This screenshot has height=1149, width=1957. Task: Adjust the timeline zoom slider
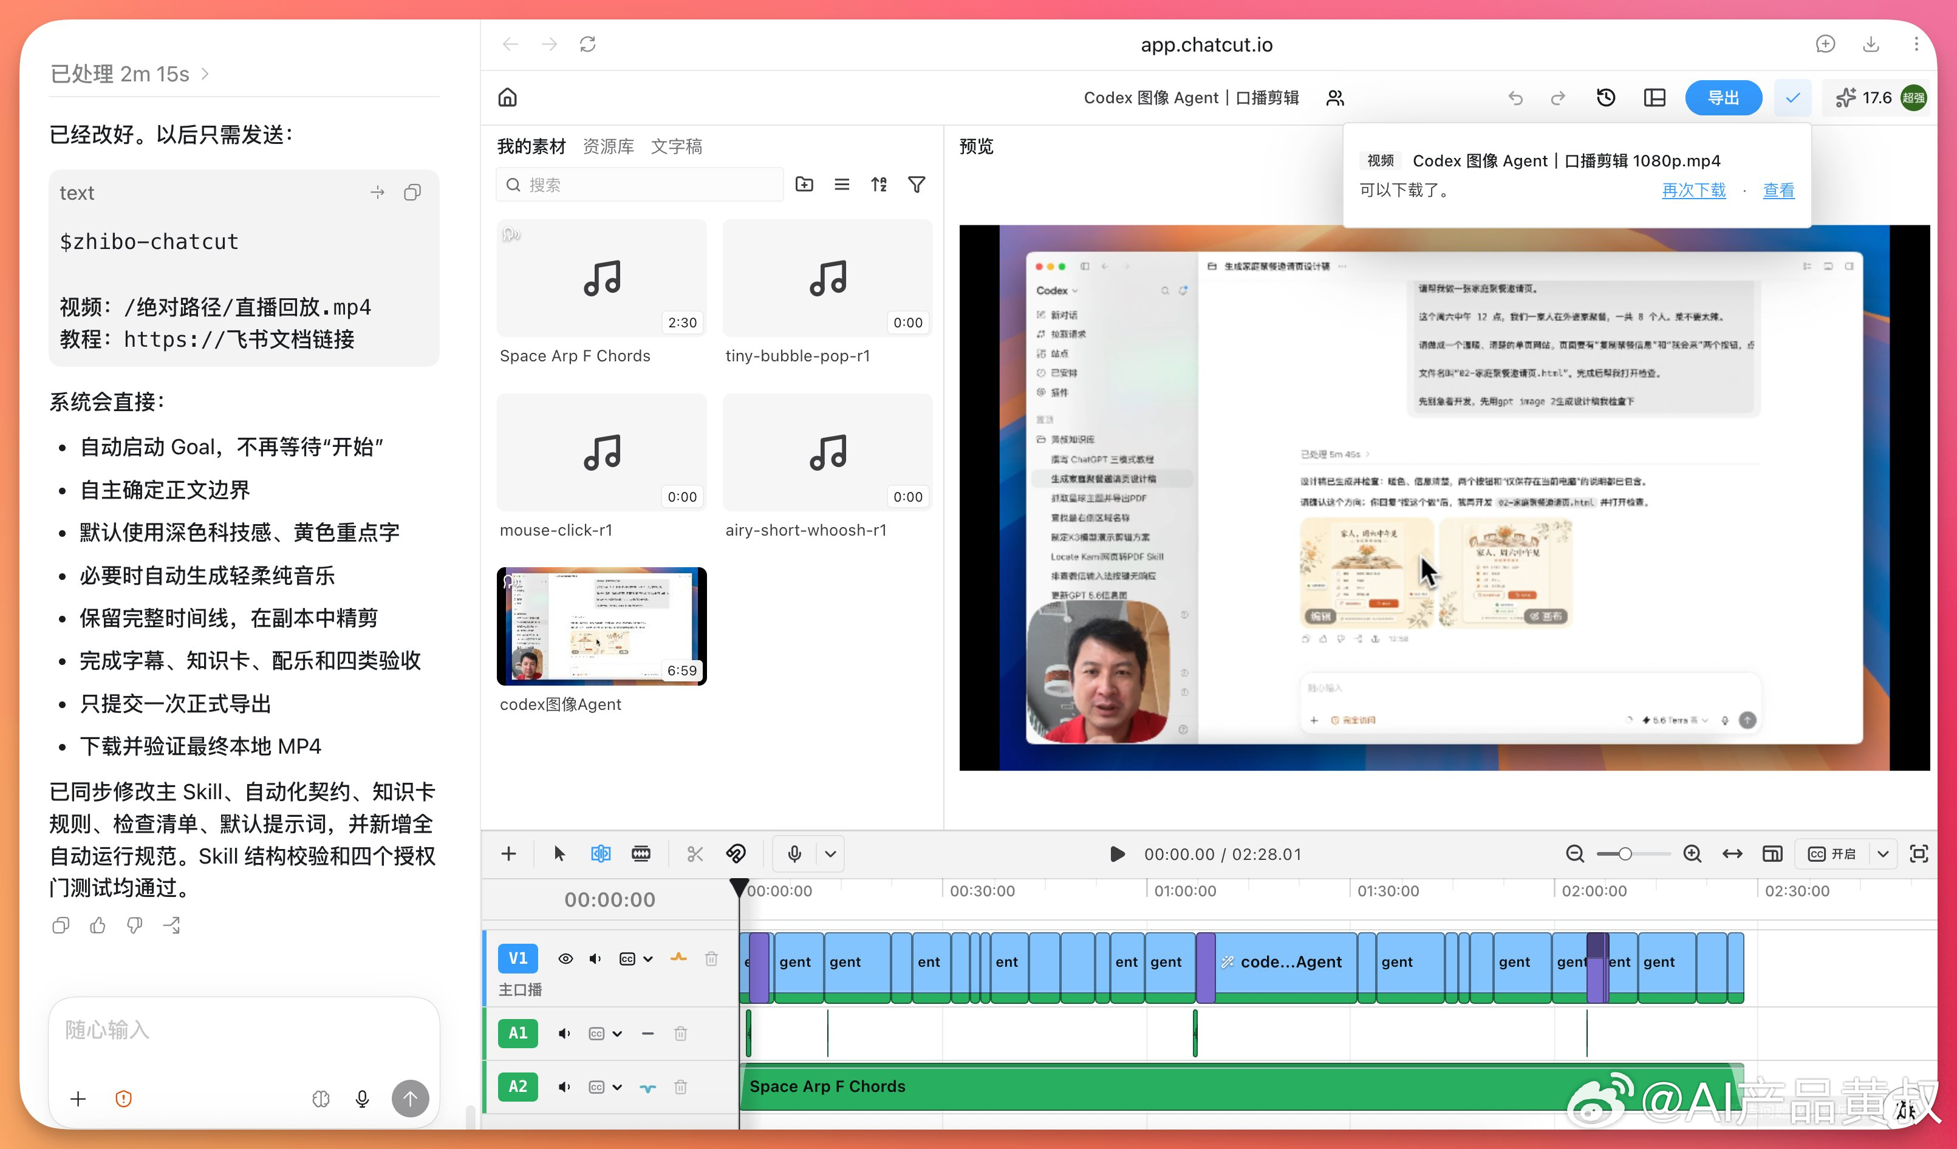pyautogui.click(x=1633, y=854)
